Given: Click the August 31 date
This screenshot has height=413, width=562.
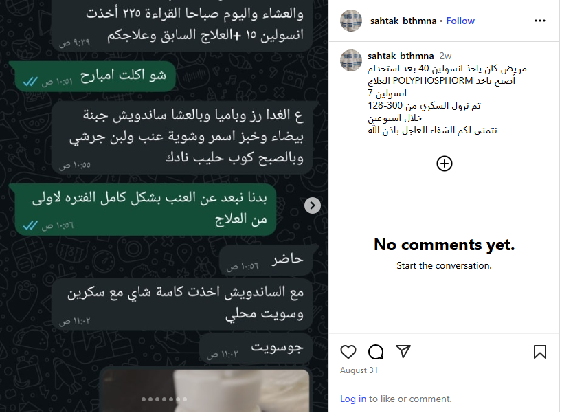Looking at the screenshot, I should pos(359,370).
